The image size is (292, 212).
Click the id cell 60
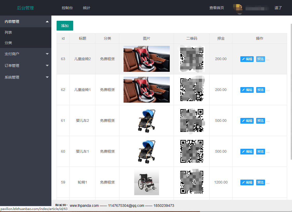point(63,151)
